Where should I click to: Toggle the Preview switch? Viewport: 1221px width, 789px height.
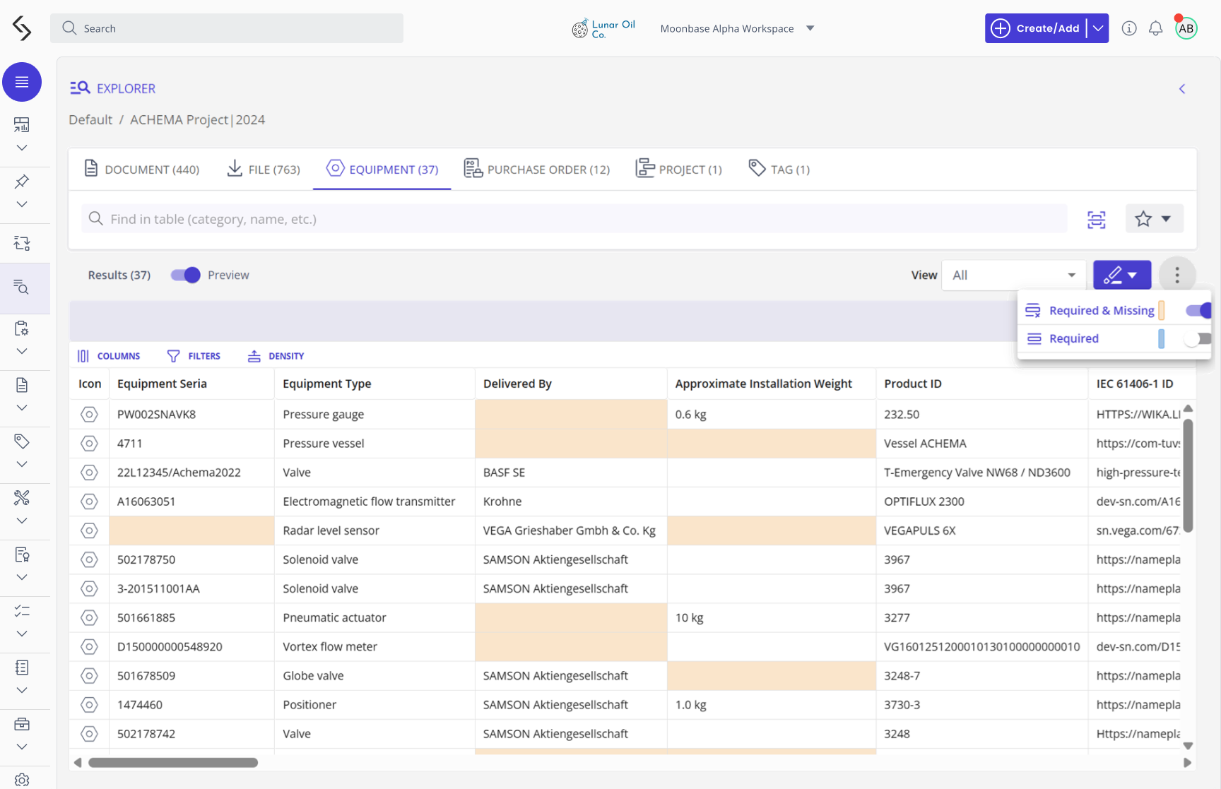point(185,275)
